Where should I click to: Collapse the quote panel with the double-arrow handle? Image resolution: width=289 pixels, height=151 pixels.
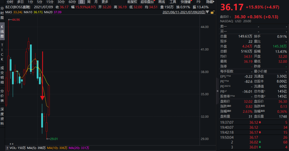tap(218, 91)
